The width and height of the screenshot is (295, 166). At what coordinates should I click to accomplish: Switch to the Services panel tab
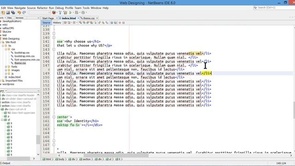pyautogui.click(x=19, y=18)
